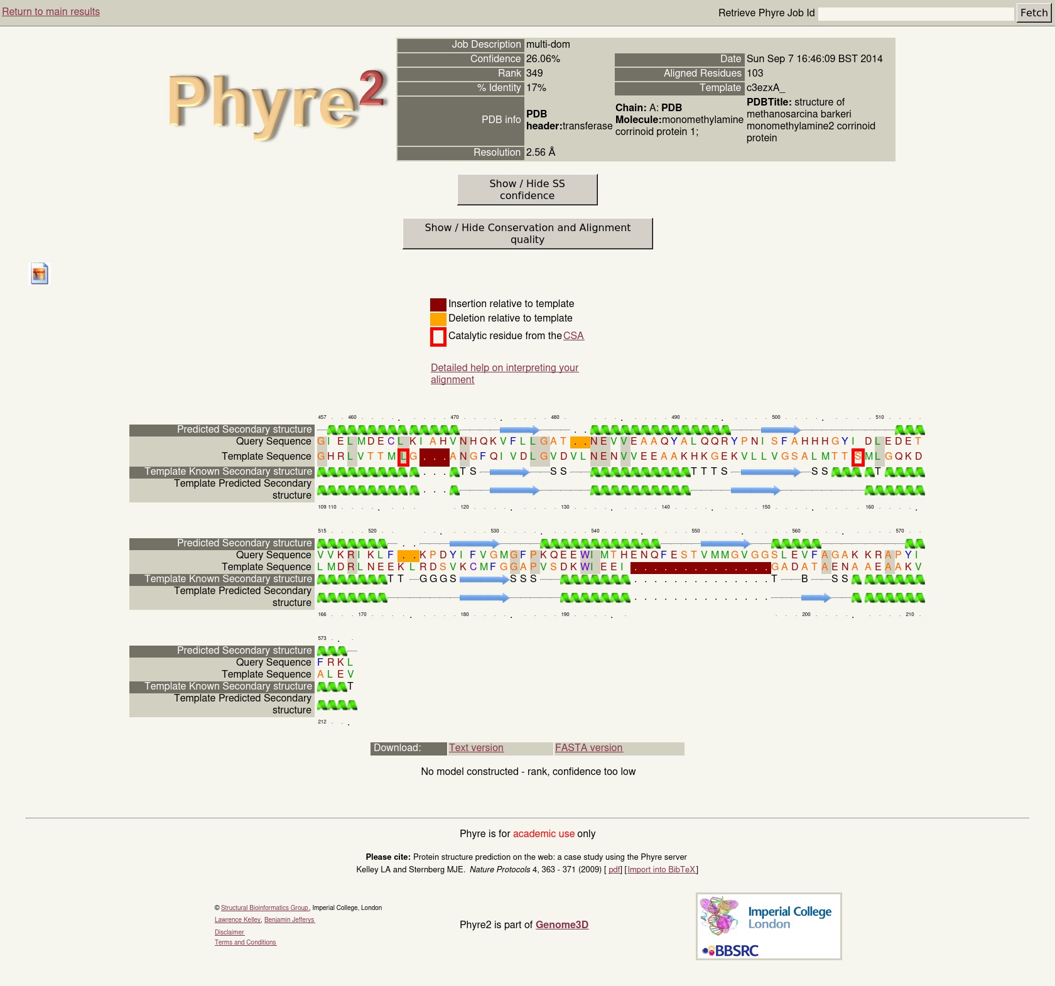Screen dimensions: 1055x986
Task: Click Import into BibTeX link
Action: point(661,870)
